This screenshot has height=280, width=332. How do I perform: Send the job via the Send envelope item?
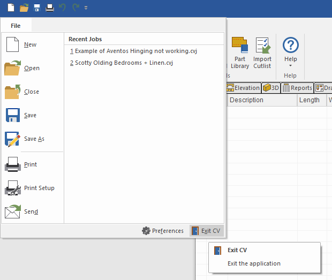tap(13, 212)
